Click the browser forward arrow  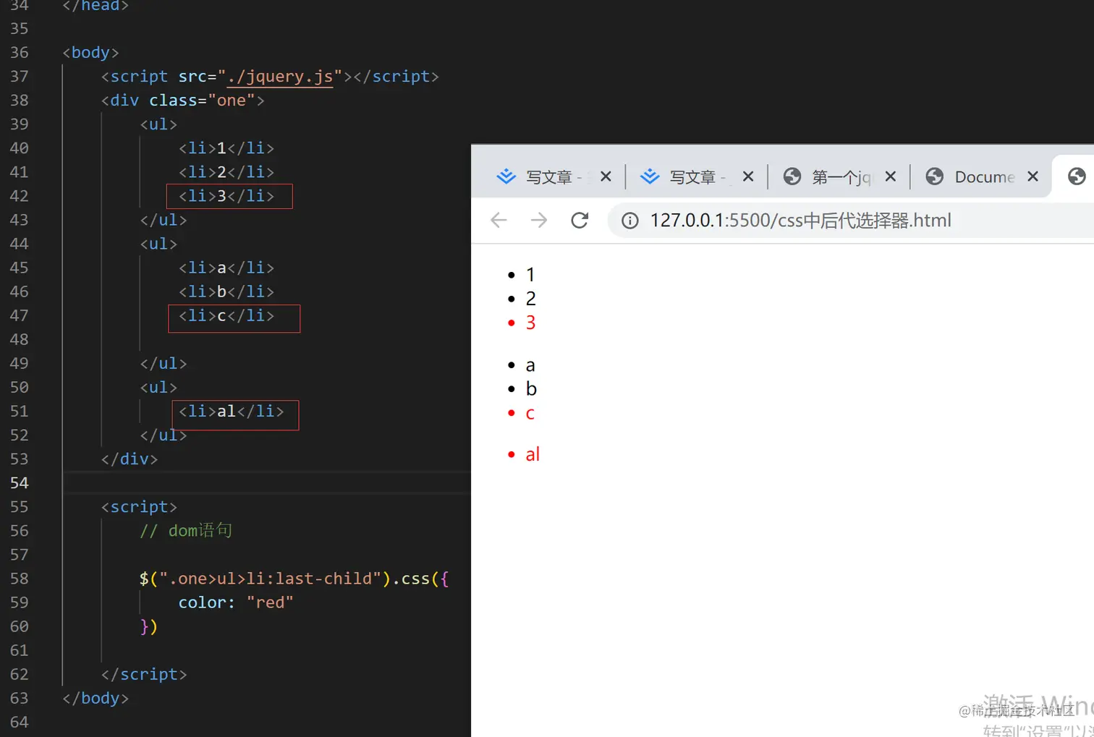(x=539, y=220)
